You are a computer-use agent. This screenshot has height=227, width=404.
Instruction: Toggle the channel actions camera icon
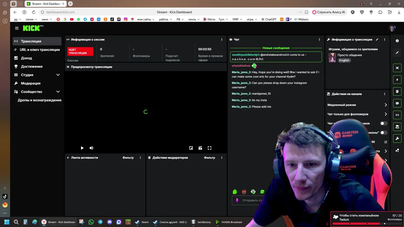(397, 127)
